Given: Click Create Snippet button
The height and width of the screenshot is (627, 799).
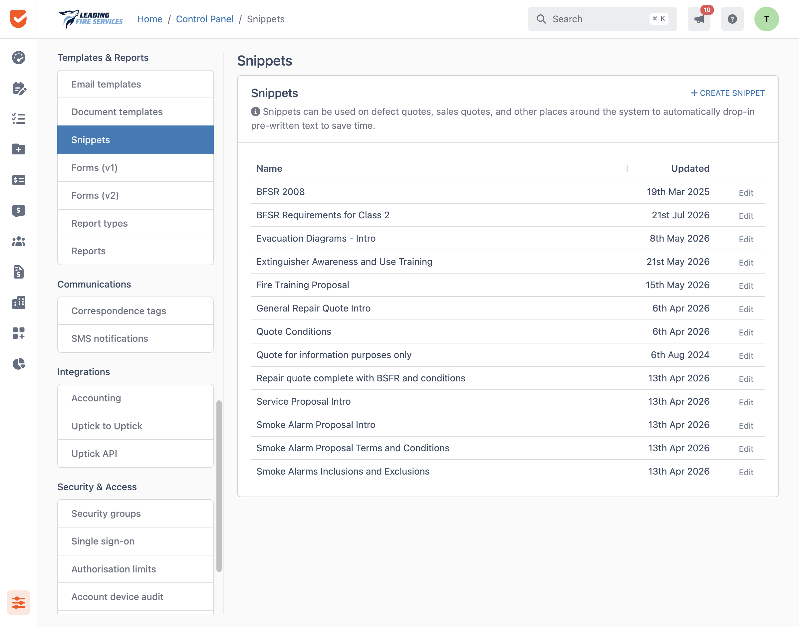Looking at the screenshot, I should pyautogui.click(x=727, y=93).
